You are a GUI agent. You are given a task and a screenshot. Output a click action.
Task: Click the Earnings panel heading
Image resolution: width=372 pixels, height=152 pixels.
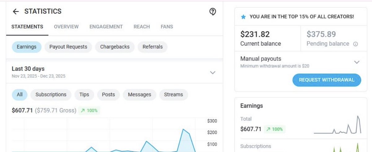pos(251,106)
